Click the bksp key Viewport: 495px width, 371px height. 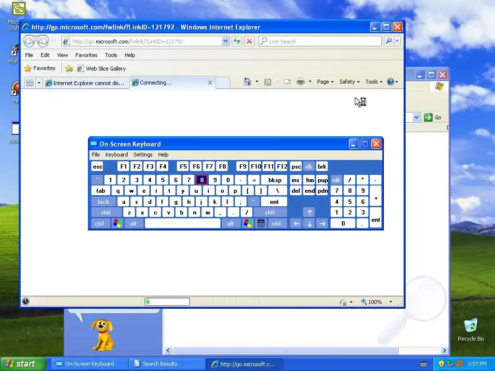click(x=275, y=180)
